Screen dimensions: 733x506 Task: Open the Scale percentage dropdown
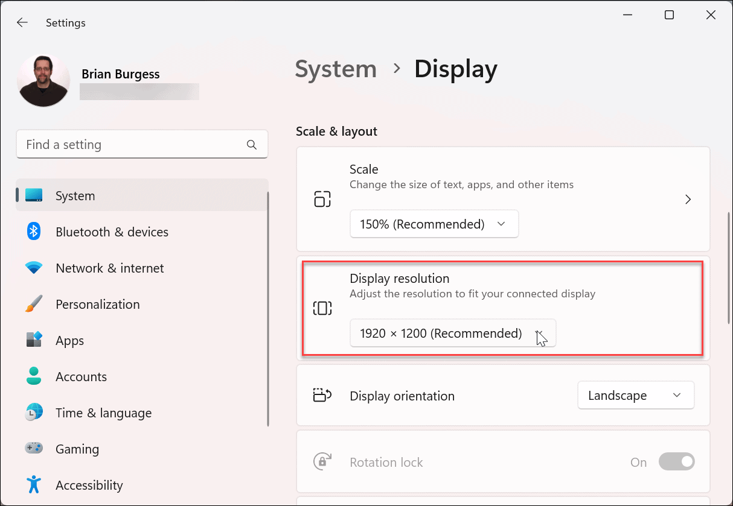(x=434, y=224)
